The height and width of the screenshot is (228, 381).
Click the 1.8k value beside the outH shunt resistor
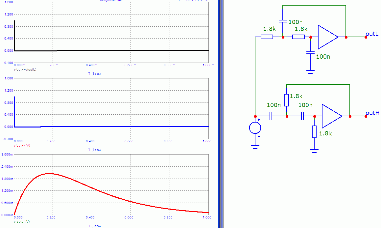click(x=325, y=133)
